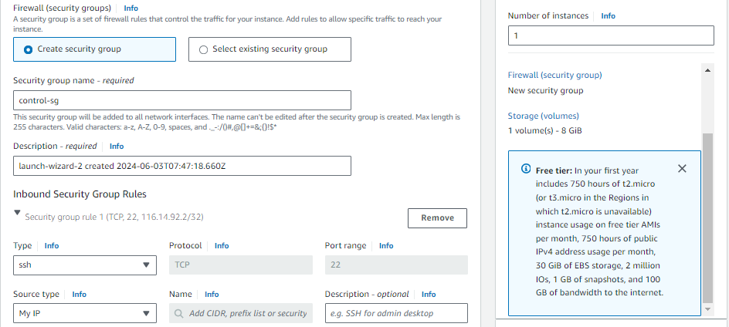
Task: Remove security group rule 1
Action: point(437,217)
